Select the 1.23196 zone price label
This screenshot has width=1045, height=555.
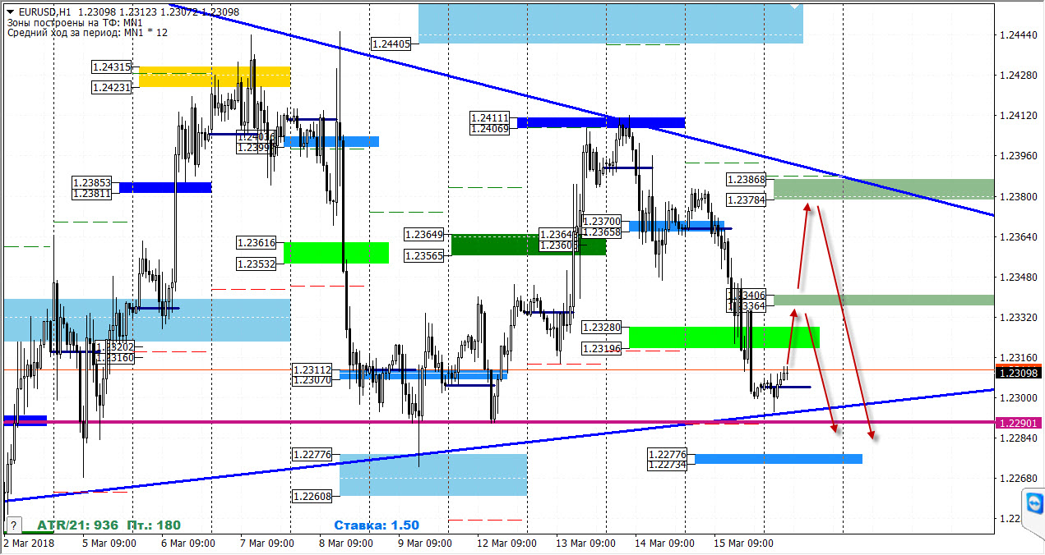point(602,348)
